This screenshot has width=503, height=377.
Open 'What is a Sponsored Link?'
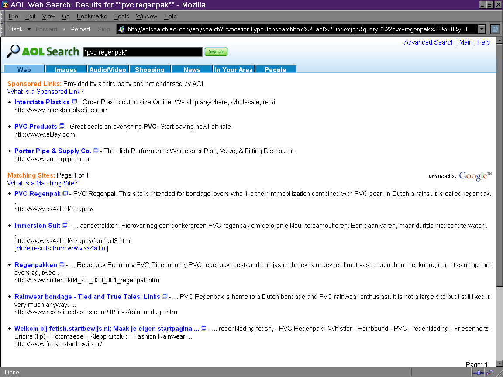tap(45, 92)
